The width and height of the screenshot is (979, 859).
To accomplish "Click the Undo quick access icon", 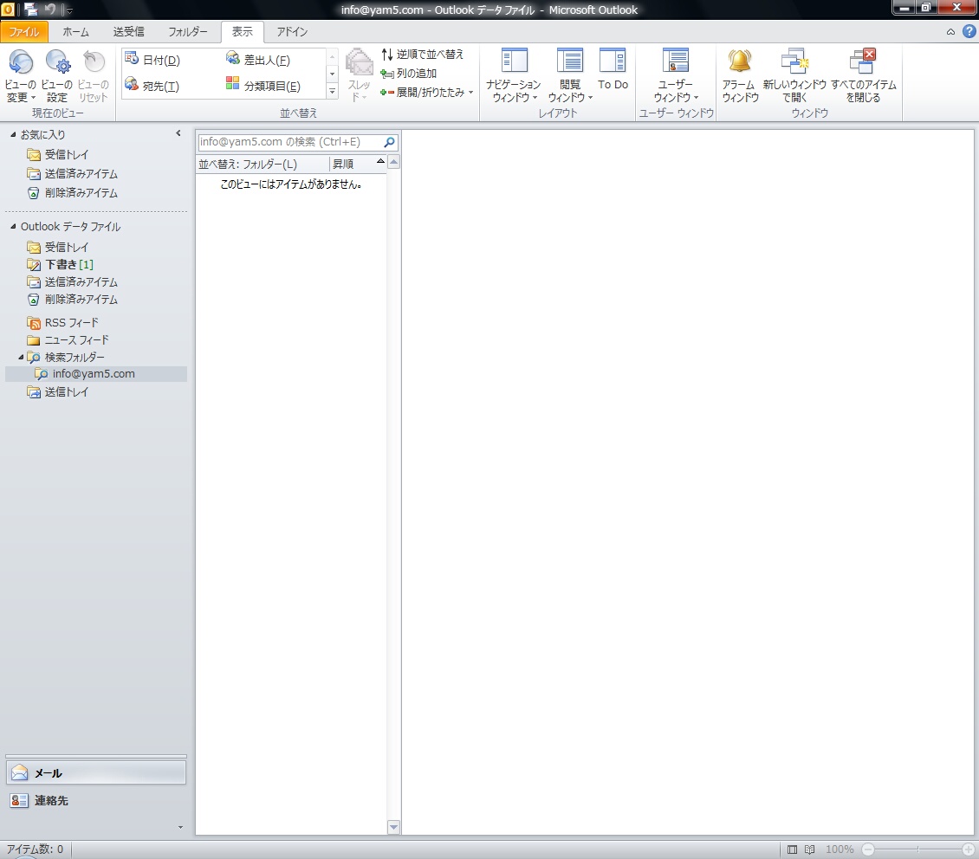I will (x=50, y=10).
